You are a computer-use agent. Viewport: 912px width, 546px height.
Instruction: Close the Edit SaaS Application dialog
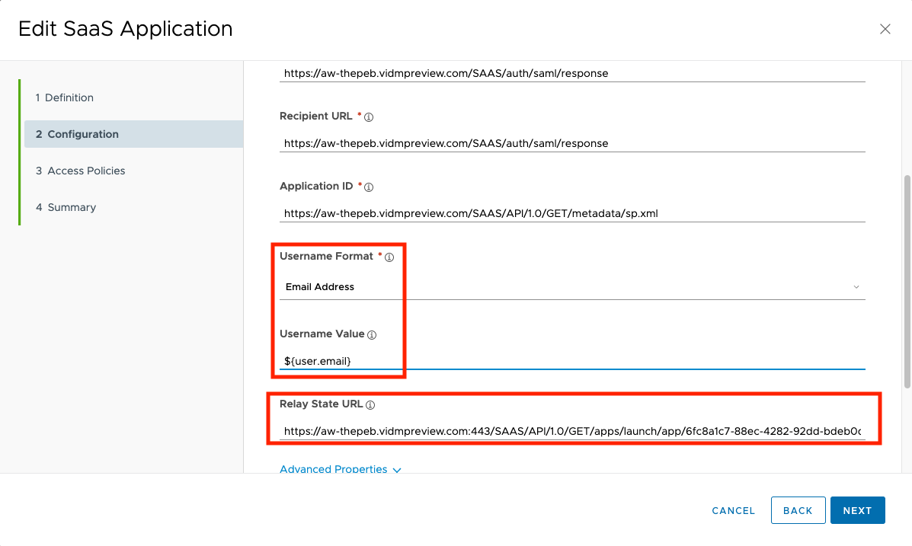[x=885, y=29]
